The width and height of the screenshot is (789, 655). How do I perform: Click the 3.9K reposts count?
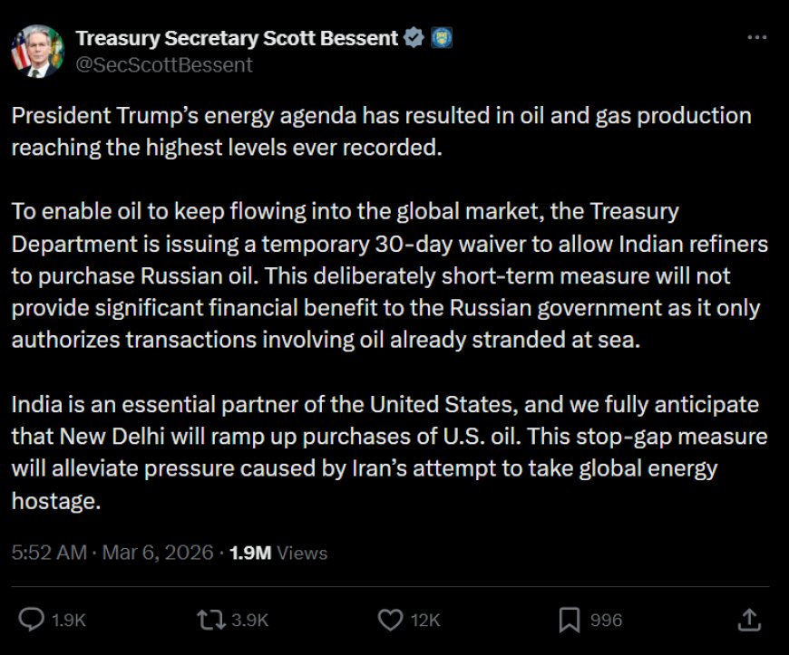coord(250,620)
